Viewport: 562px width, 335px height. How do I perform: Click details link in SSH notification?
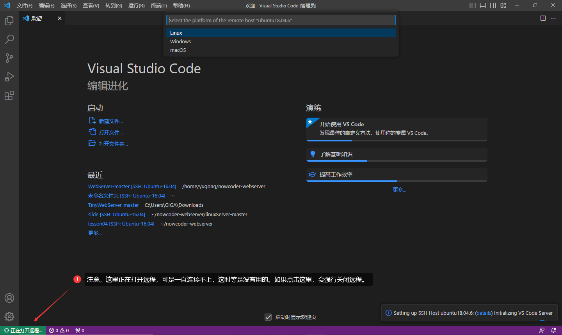484,313
